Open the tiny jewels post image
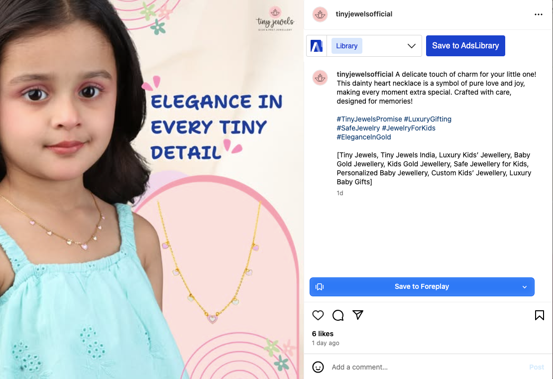The height and width of the screenshot is (379, 553). pos(152,189)
